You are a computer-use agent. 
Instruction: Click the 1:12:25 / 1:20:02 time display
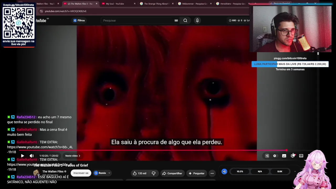(x=49, y=156)
